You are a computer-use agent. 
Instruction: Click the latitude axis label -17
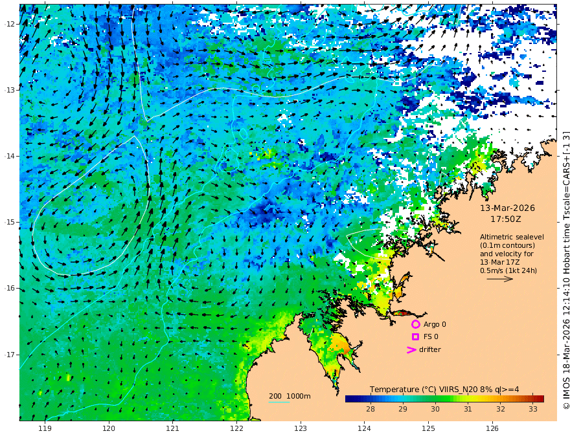pos(10,355)
